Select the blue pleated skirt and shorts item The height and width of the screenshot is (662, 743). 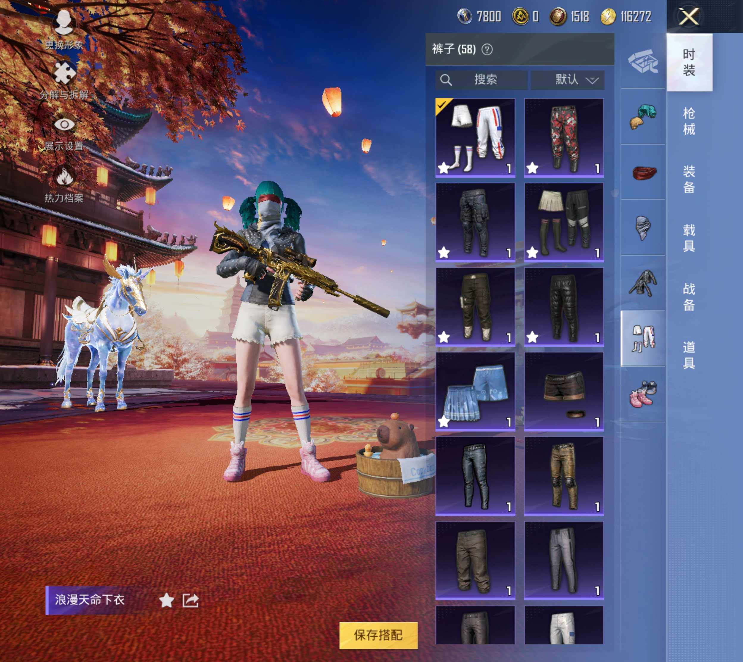475,391
